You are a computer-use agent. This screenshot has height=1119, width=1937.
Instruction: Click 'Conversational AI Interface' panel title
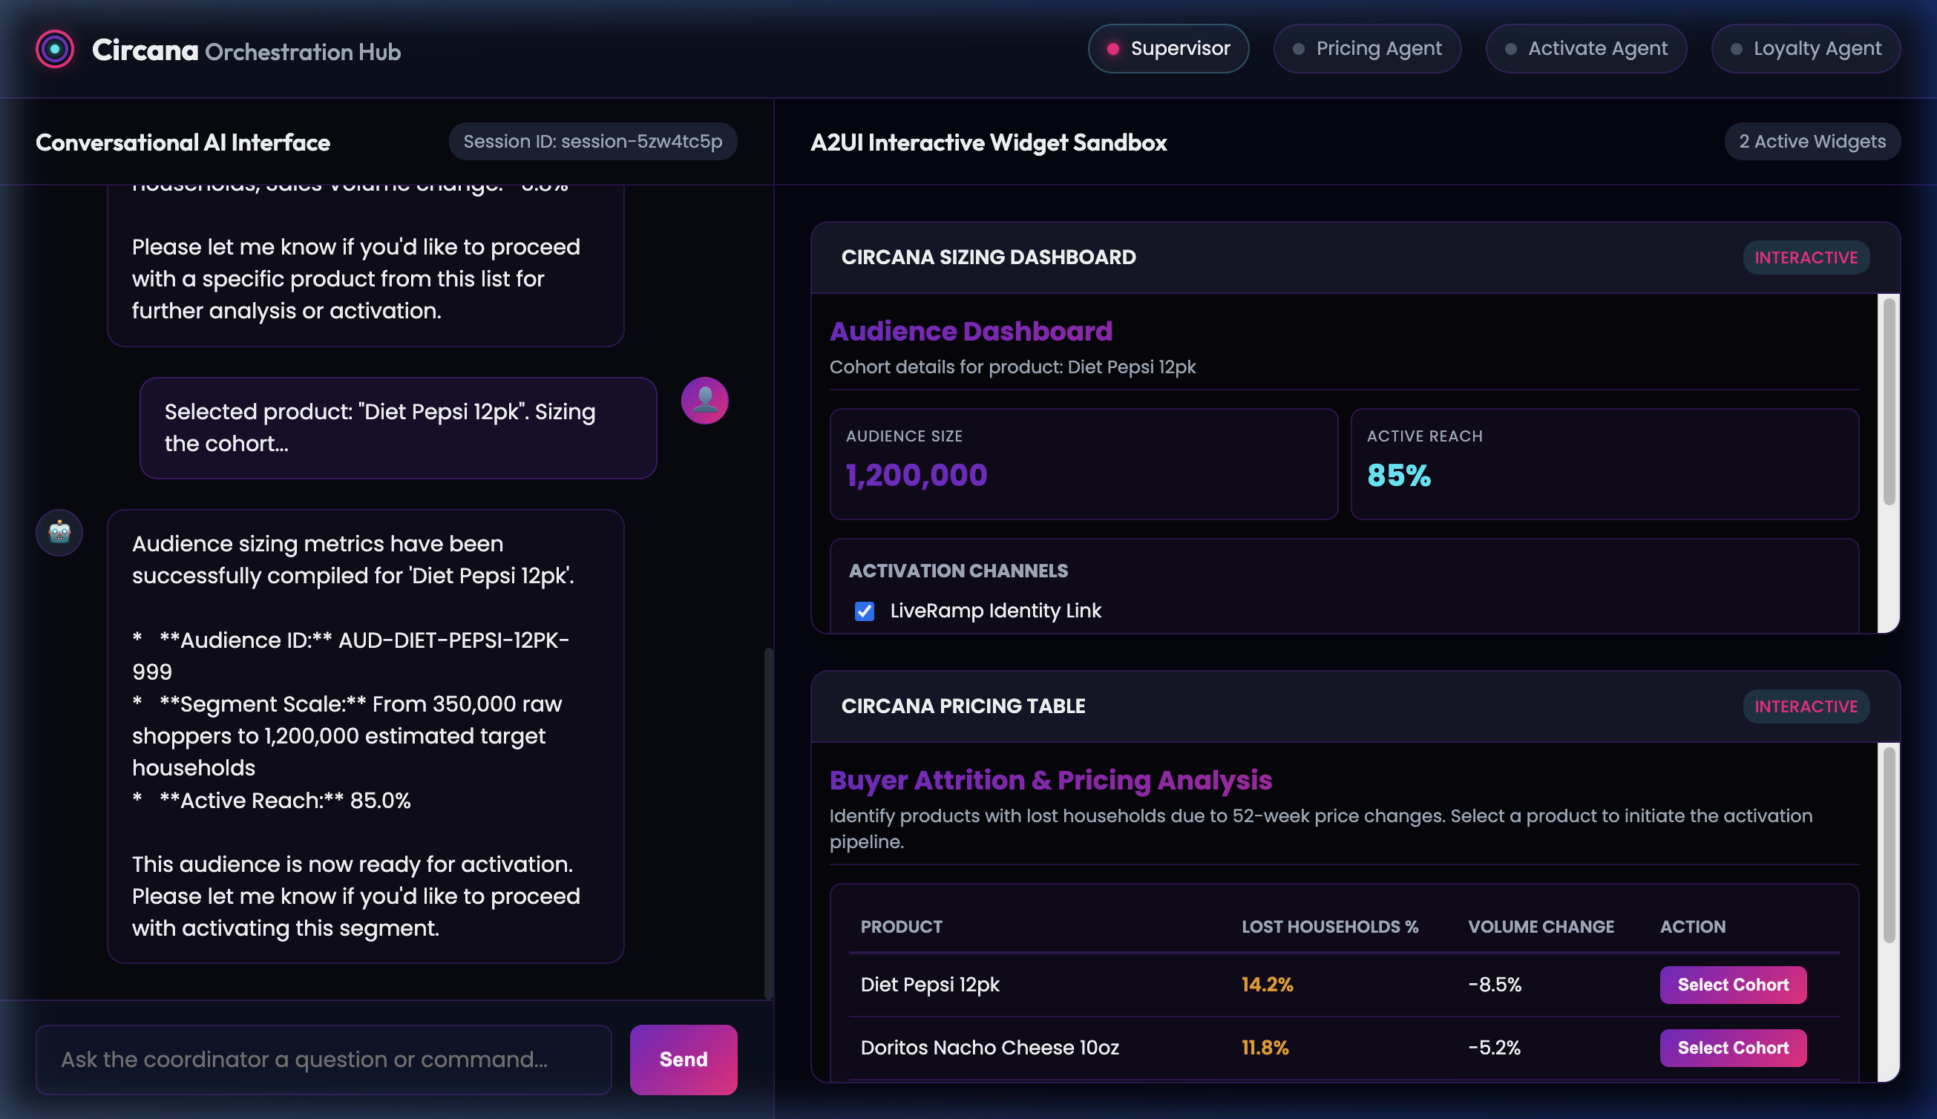183,142
